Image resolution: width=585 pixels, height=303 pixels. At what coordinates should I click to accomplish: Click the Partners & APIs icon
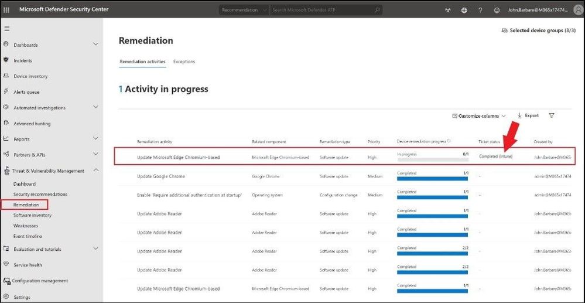(6, 154)
